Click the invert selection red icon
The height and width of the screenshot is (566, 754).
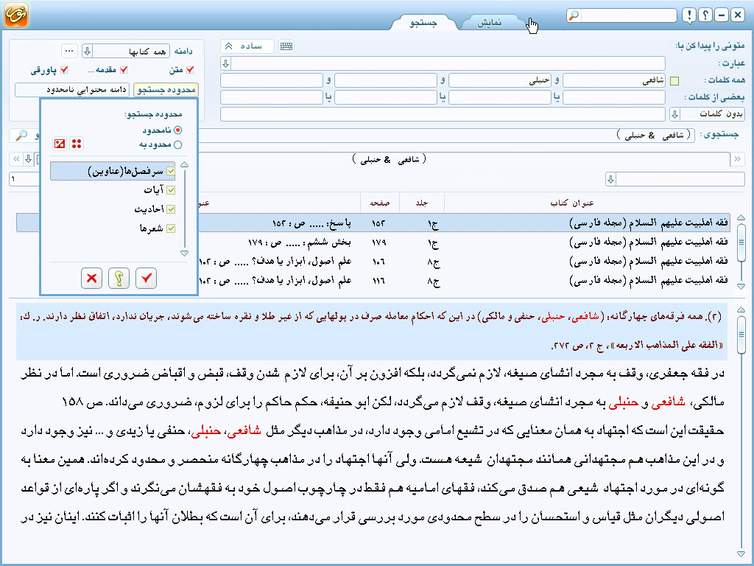tap(60, 144)
